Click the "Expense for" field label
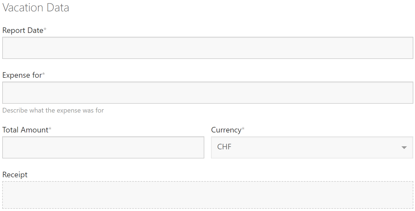The width and height of the screenshot is (415, 211). (x=22, y=75)
